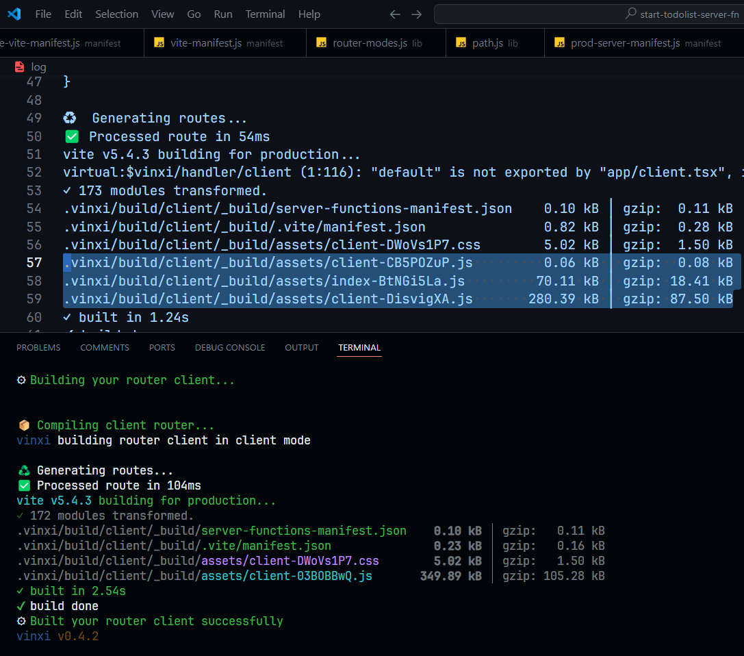Viewport: 744px width, 656px height.
Task: Click 'built in 1.24s' in the editor
Action: 133,317
